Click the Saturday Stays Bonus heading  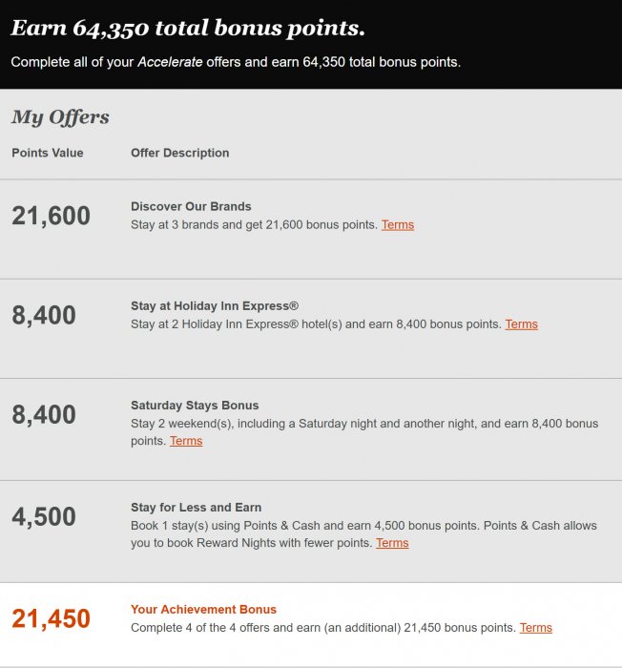195,406
